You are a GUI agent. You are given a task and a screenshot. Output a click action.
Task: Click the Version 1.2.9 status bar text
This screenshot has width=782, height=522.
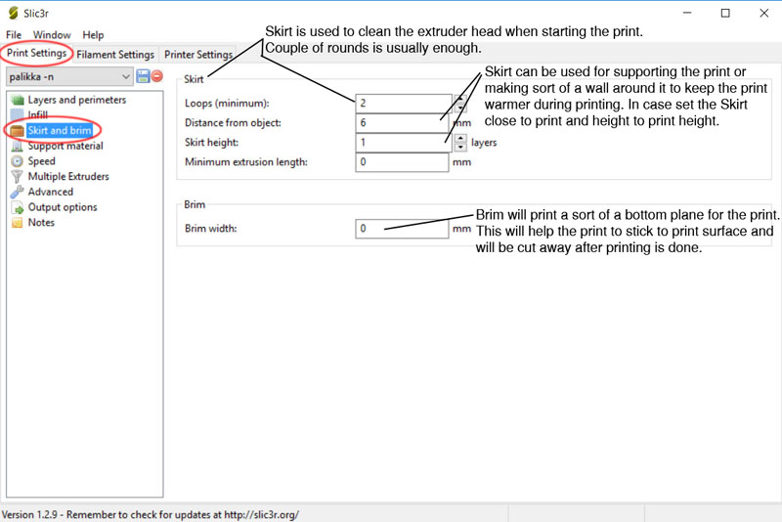(x=151, y=514)
